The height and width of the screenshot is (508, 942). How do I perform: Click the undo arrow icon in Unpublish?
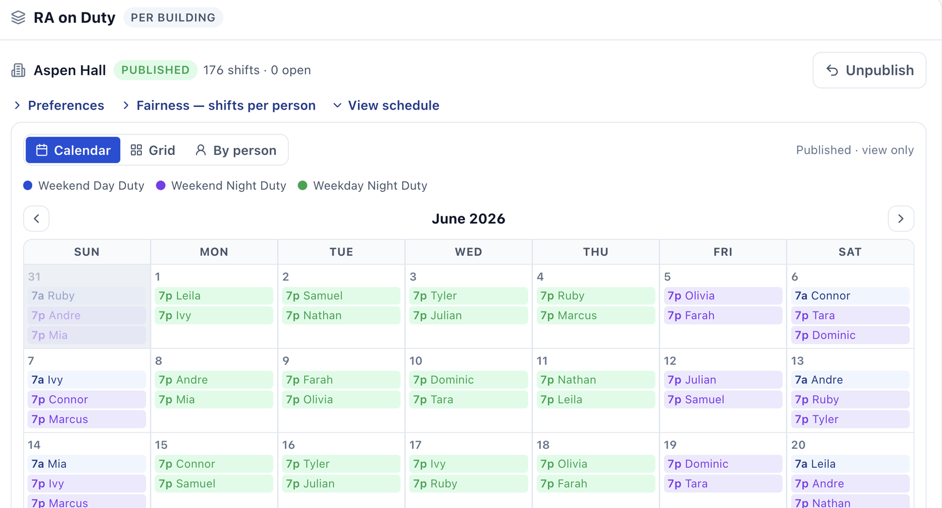pyautogui.click(x=832, y=70)
